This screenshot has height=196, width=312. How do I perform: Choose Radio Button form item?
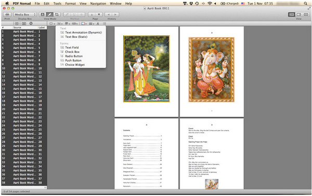pos(81,56)
